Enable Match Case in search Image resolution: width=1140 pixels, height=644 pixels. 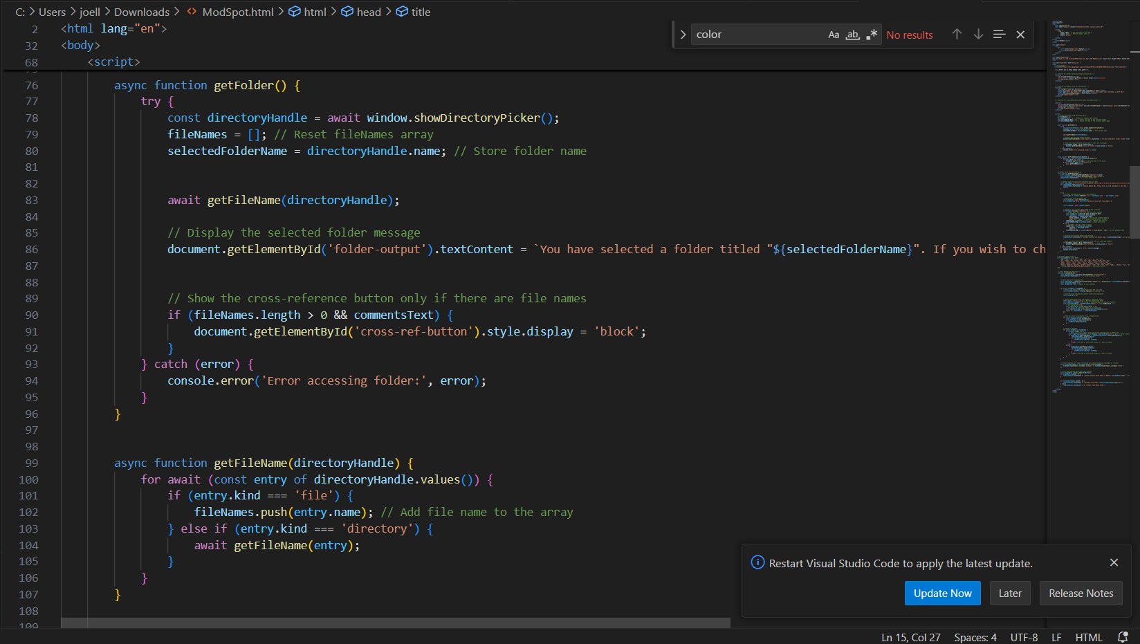tap(834, 35)
